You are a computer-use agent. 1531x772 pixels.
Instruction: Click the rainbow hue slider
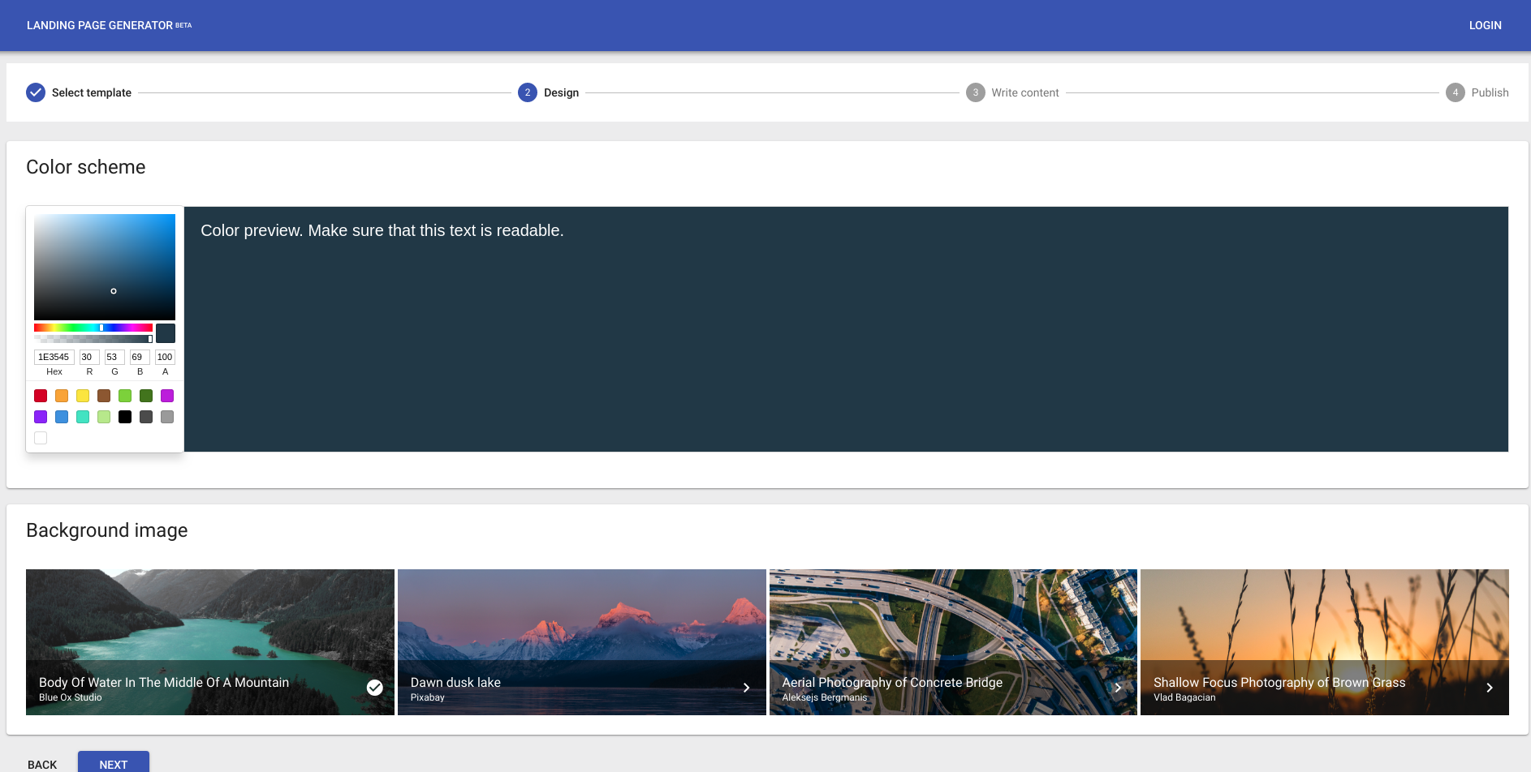coord(93,328)
